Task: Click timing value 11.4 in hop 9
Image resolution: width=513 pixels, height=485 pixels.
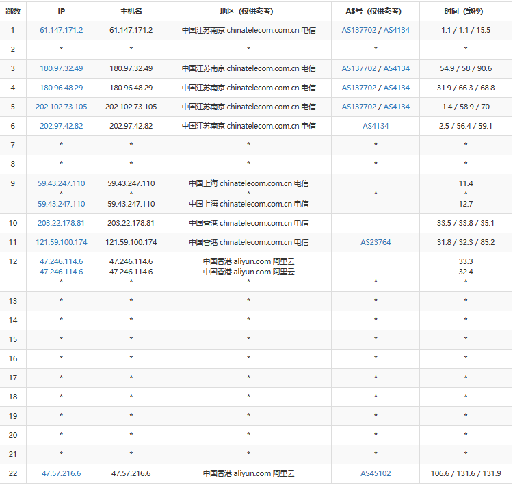Action: point(466,183)
